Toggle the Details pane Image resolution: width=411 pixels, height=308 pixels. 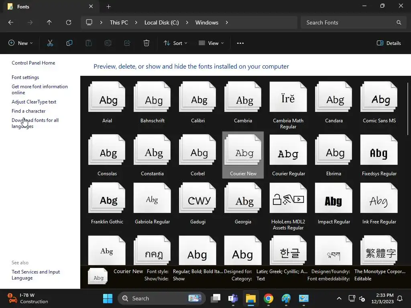pyautogui.click(x=389, y=43)
